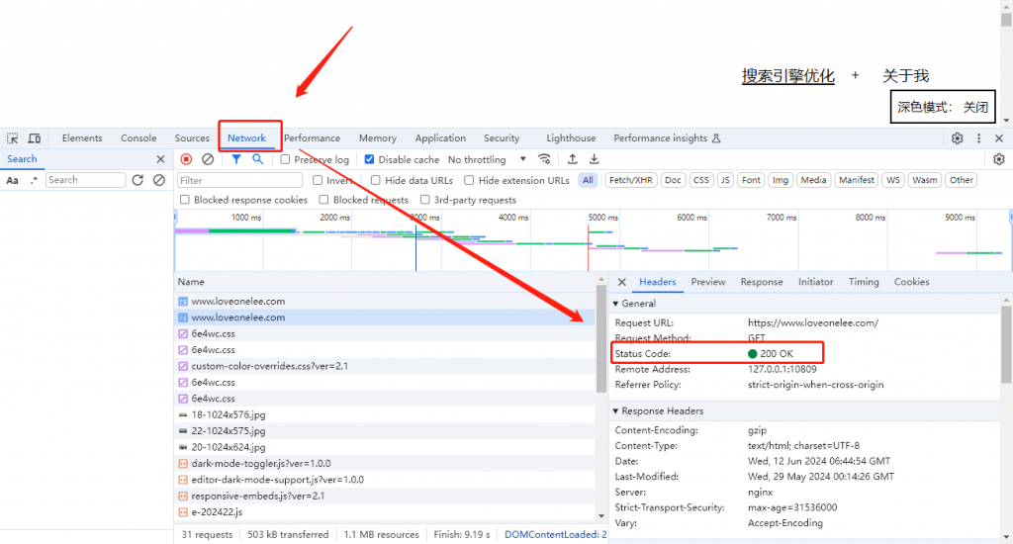Toggle regular expression in Search pane
Screen dimensions: 1013x544
(34, 180)
